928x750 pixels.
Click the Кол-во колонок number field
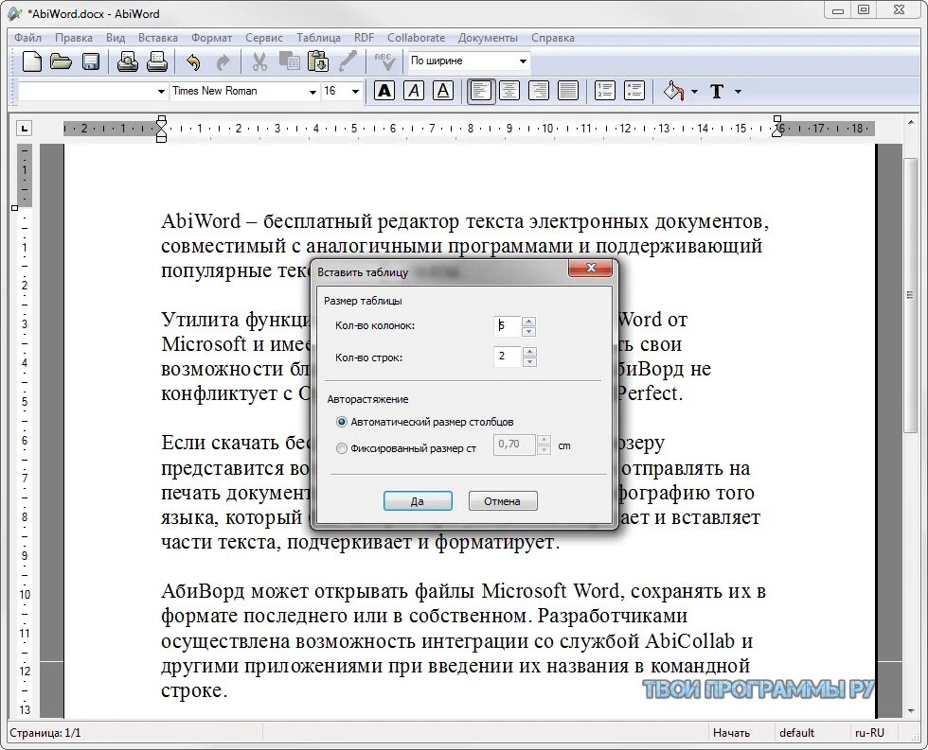508,326
